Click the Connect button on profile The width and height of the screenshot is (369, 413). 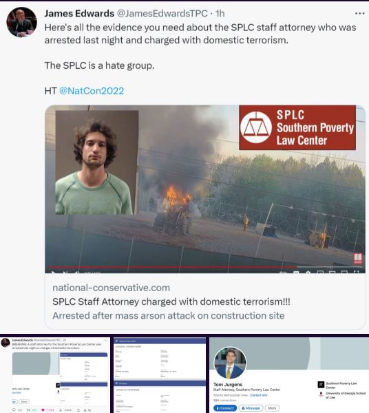[225, 408]
